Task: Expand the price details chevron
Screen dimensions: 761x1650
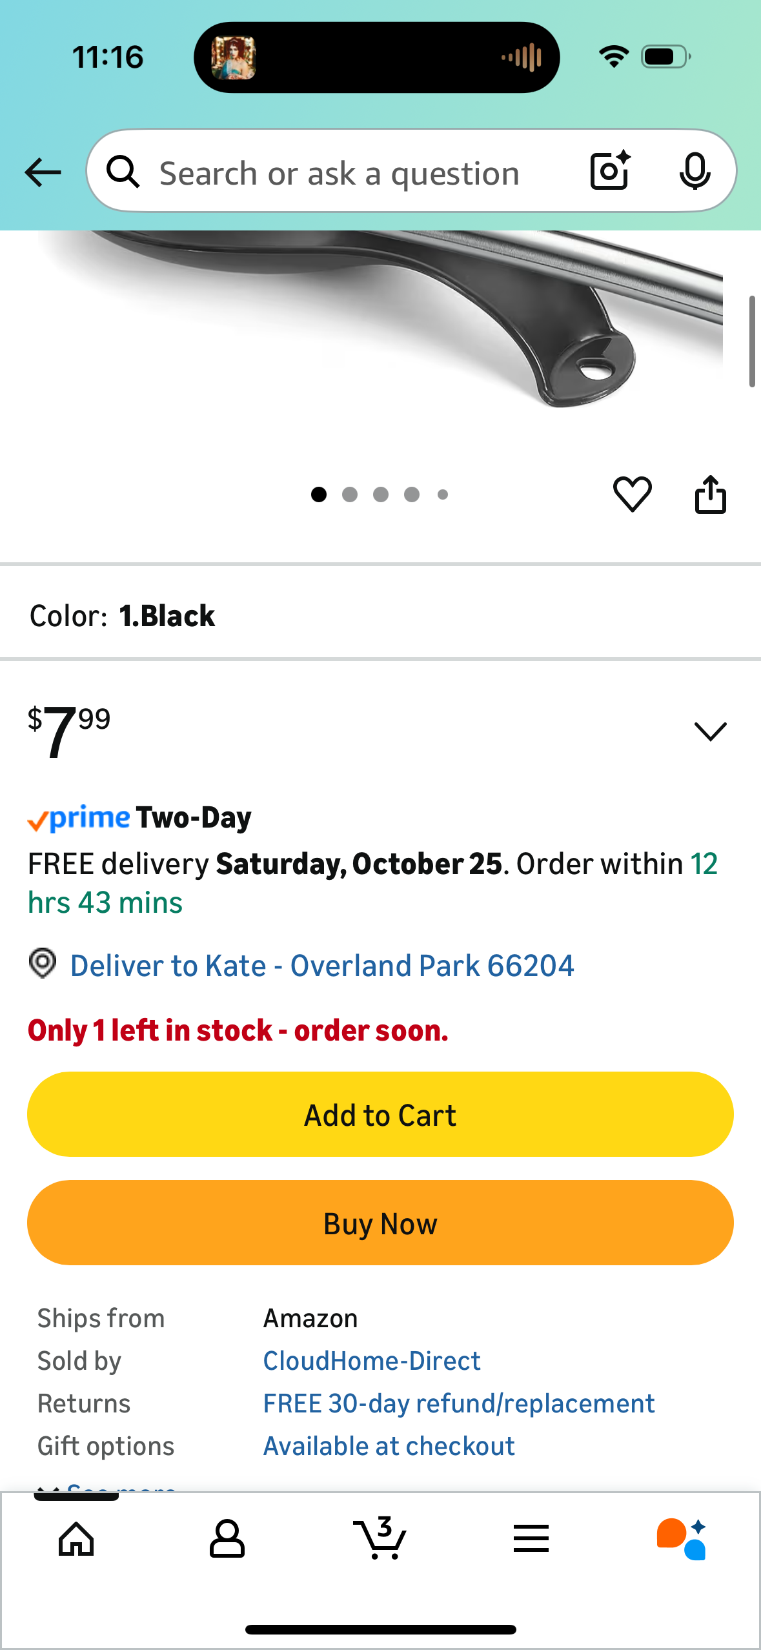Action: [x=710, y=731]
